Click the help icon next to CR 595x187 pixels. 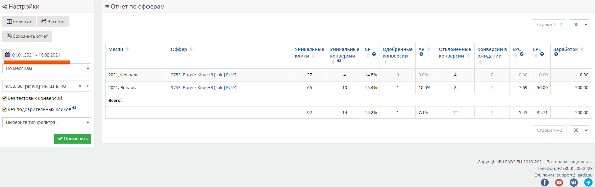(x=374, y=54)
